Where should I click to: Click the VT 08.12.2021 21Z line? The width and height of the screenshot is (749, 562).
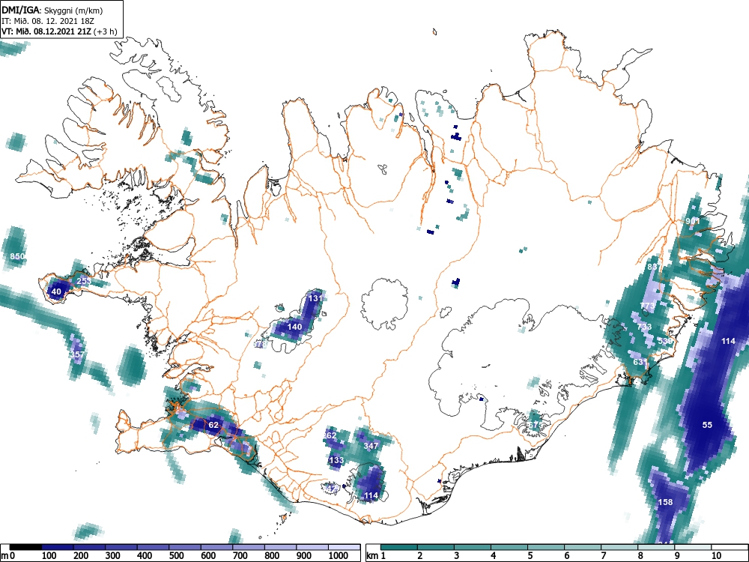(58, 31)
